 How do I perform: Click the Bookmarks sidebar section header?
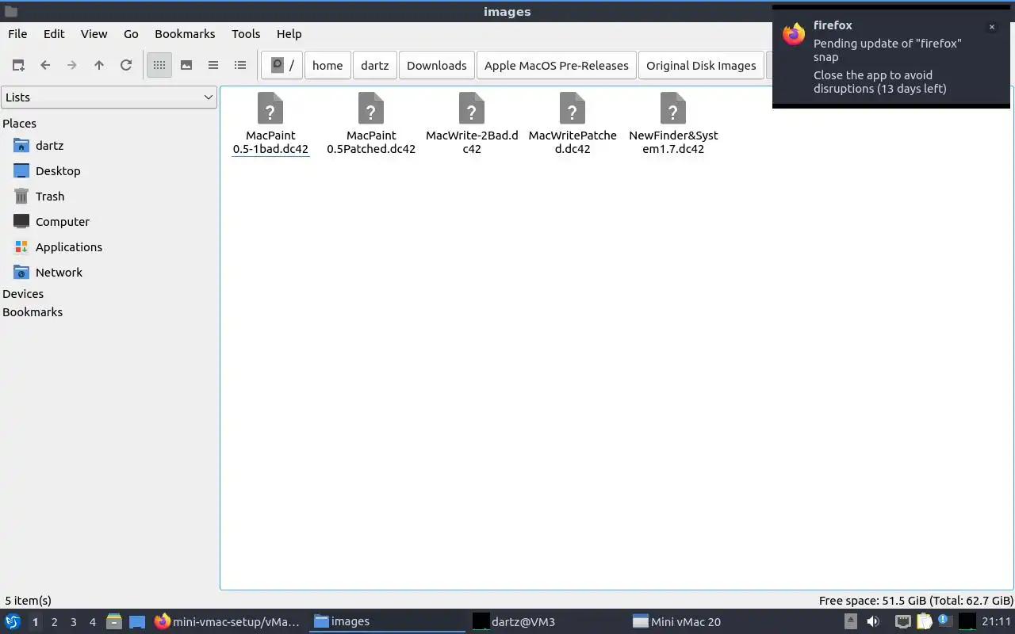coord(33,312)
